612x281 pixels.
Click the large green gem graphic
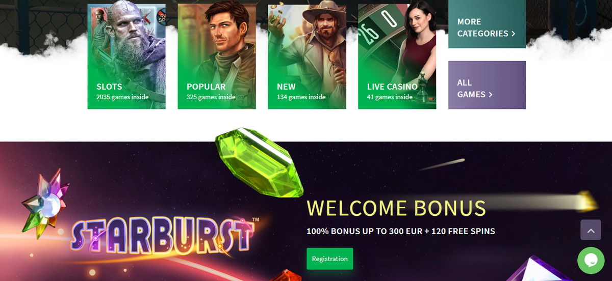pyautogui.click(x=259, y=163)
